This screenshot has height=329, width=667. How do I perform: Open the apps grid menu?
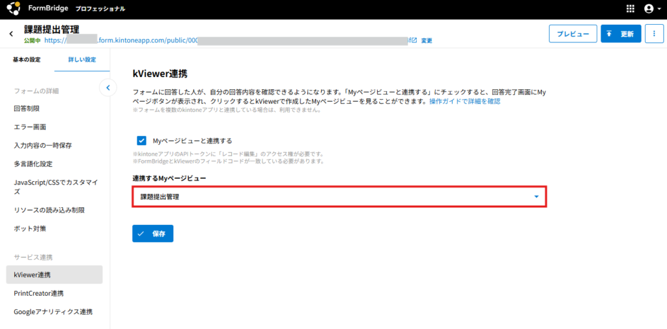(x=630, y=9)
